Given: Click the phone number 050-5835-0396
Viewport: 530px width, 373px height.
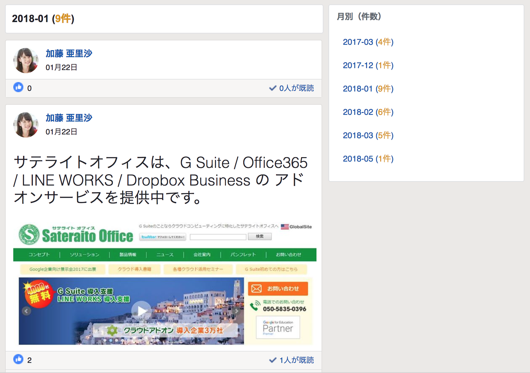Looking at the screenshot, I should tap(285, 309).
